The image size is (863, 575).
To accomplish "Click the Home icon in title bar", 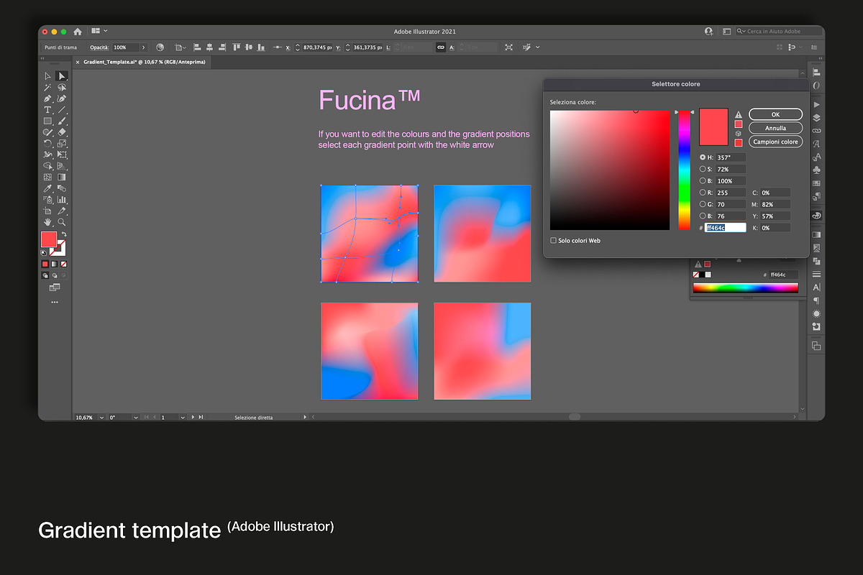I will (x=78, y=32).
